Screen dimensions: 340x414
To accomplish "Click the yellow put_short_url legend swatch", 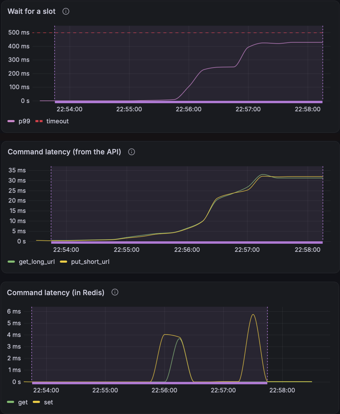I will tap(63, 262).
